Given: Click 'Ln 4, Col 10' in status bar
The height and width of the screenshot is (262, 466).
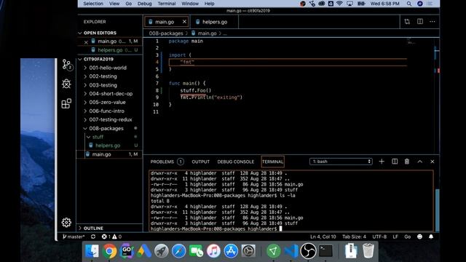Looking at the screenshot, I should (x=323, y=237).
